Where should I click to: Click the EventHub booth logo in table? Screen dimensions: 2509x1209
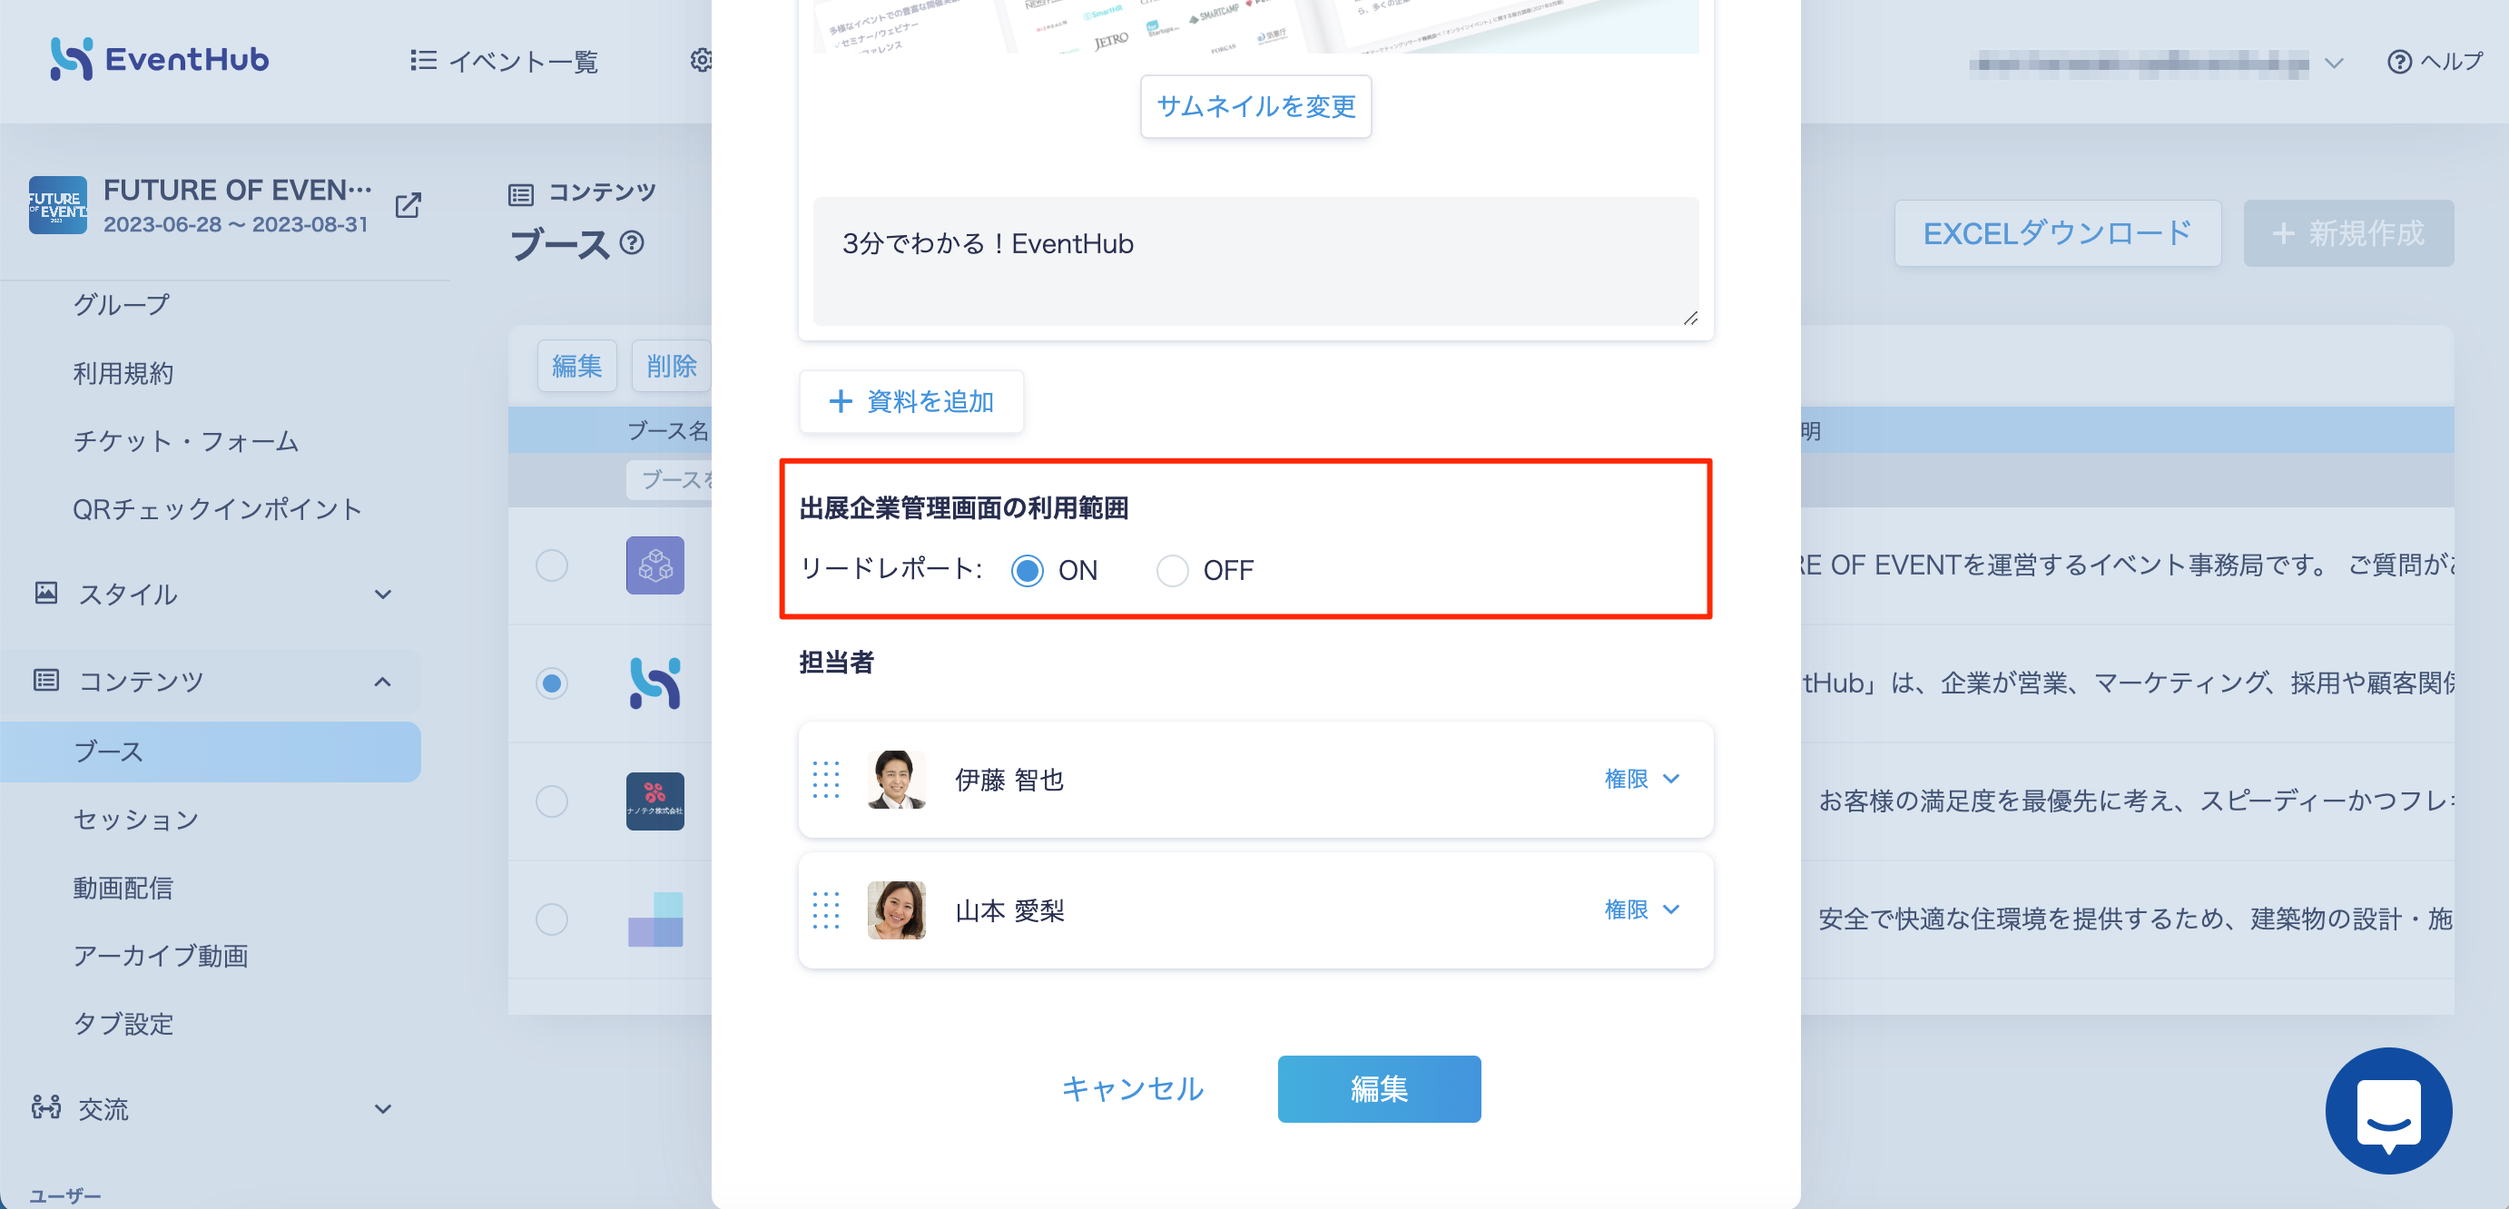click(654, 683)
